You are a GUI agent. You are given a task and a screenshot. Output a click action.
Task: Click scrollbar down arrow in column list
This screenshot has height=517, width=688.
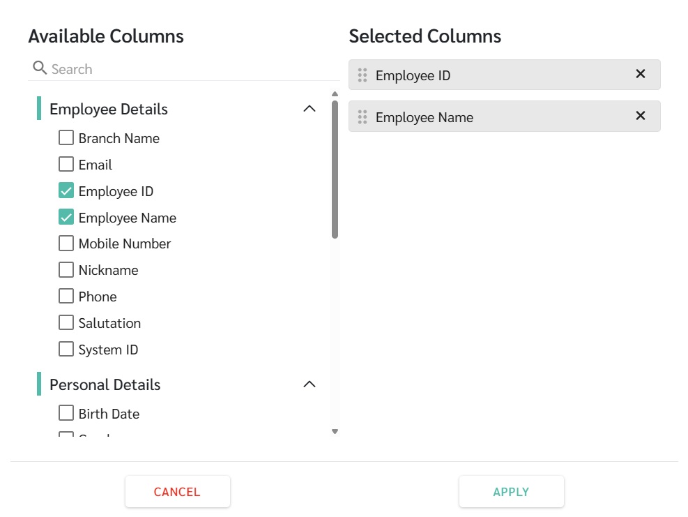[335, 432]
